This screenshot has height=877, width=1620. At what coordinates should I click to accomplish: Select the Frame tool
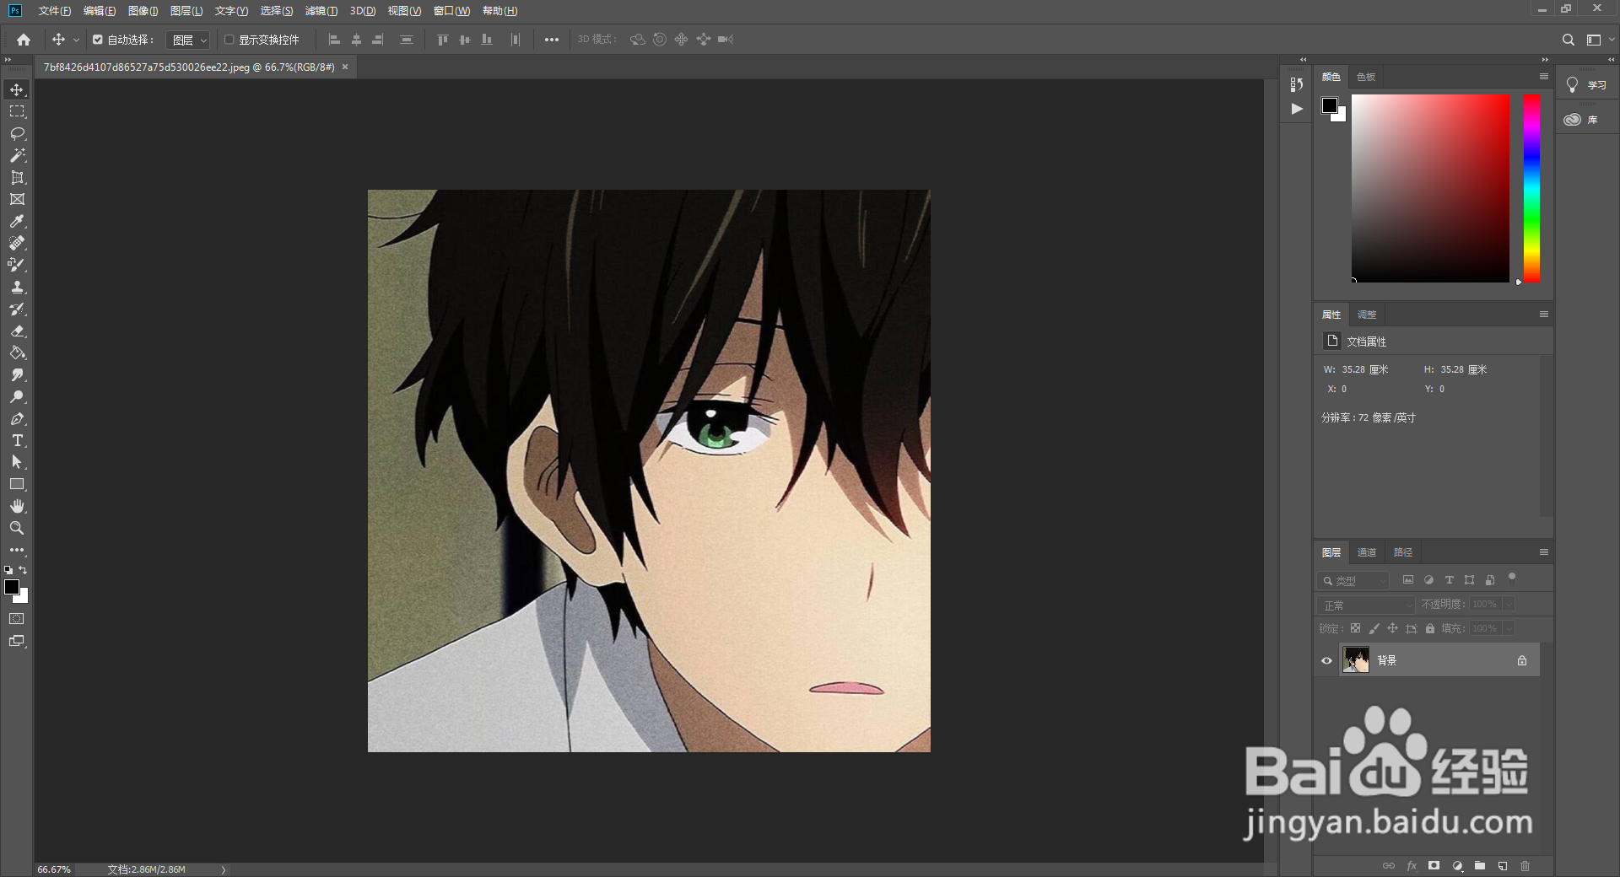click(x=17, y=199)
